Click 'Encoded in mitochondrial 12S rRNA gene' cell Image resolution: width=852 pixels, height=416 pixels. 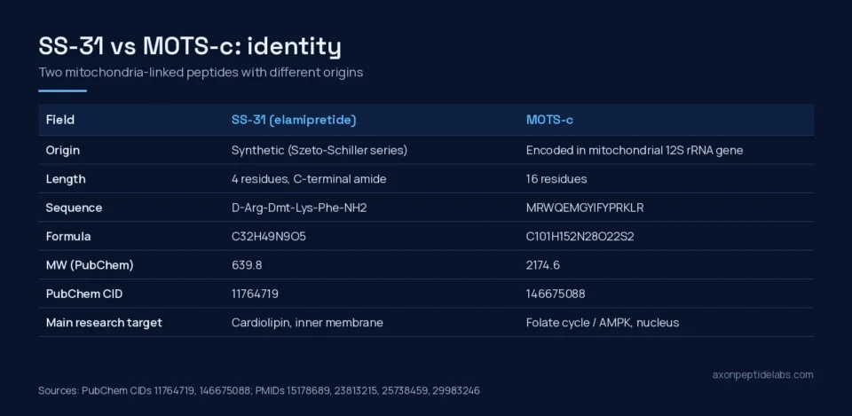coord(634,151)
